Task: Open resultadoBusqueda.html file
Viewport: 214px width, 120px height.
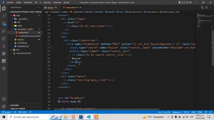Action: (29, 36)
